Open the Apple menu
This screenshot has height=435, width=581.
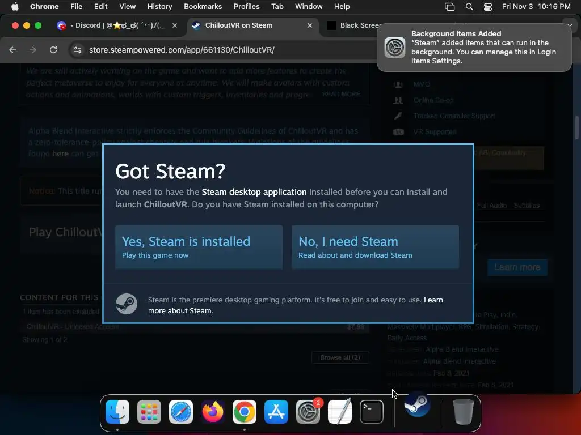tap(15, 6)
